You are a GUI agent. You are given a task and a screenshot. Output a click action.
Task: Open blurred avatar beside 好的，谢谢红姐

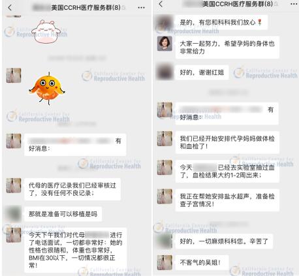pyautogui.click(x=165, y=72)
